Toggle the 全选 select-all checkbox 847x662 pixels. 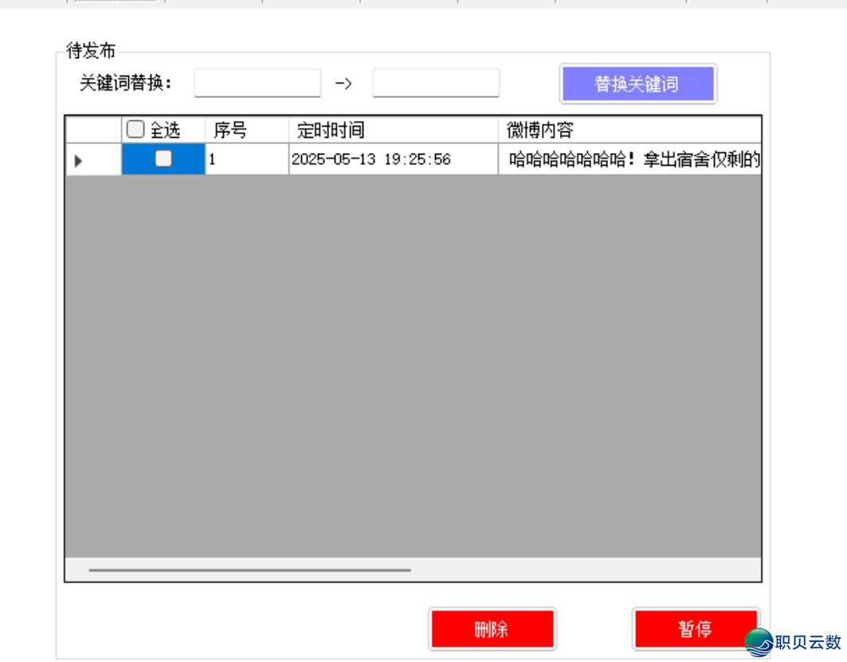134,130
